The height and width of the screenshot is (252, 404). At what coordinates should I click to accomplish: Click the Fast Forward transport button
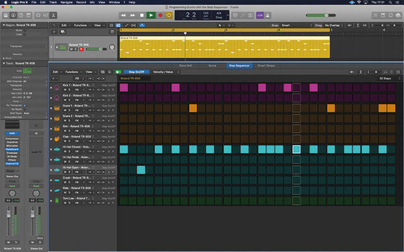tap(133, 15)
